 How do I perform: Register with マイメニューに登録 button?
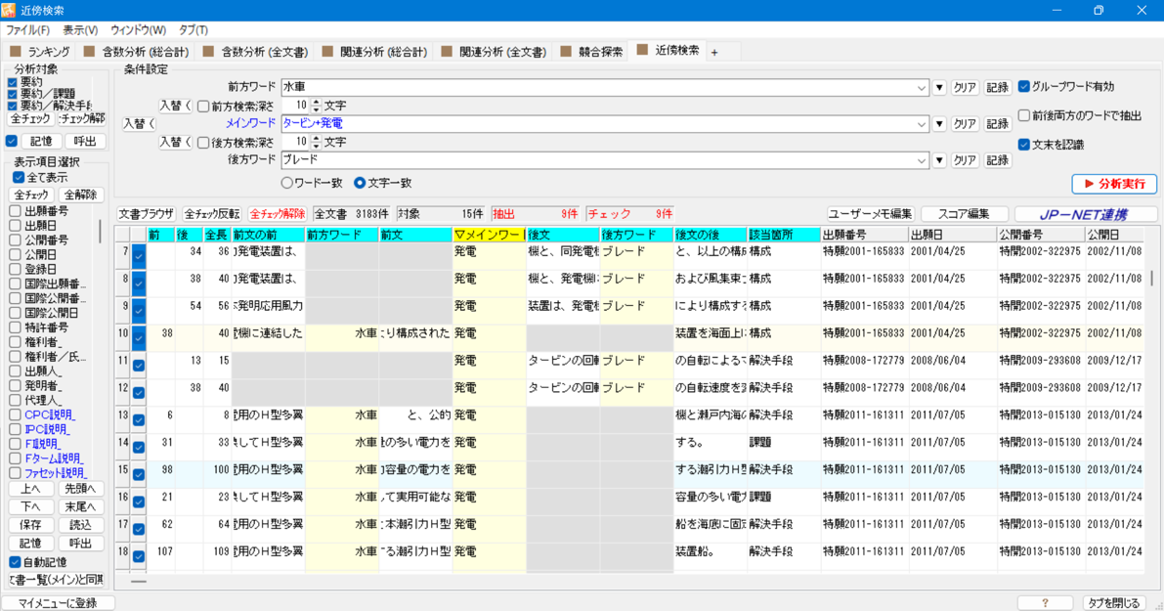(58, 603)
